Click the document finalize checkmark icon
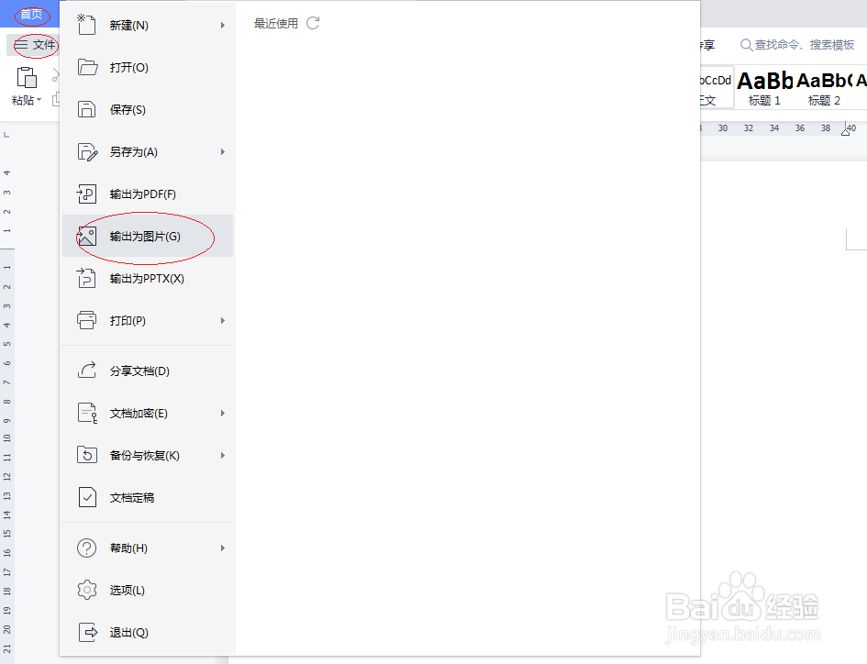The image size is (867, 664). [x=87, y=497]
